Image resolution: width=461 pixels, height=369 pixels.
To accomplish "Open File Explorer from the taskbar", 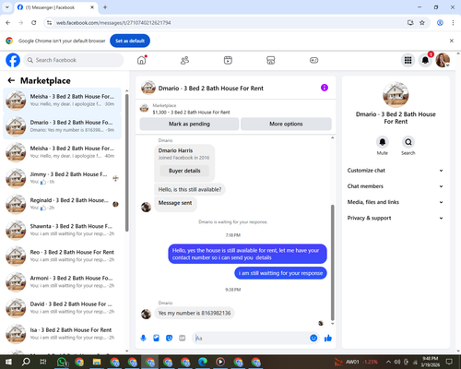I will tap(97, 362).
